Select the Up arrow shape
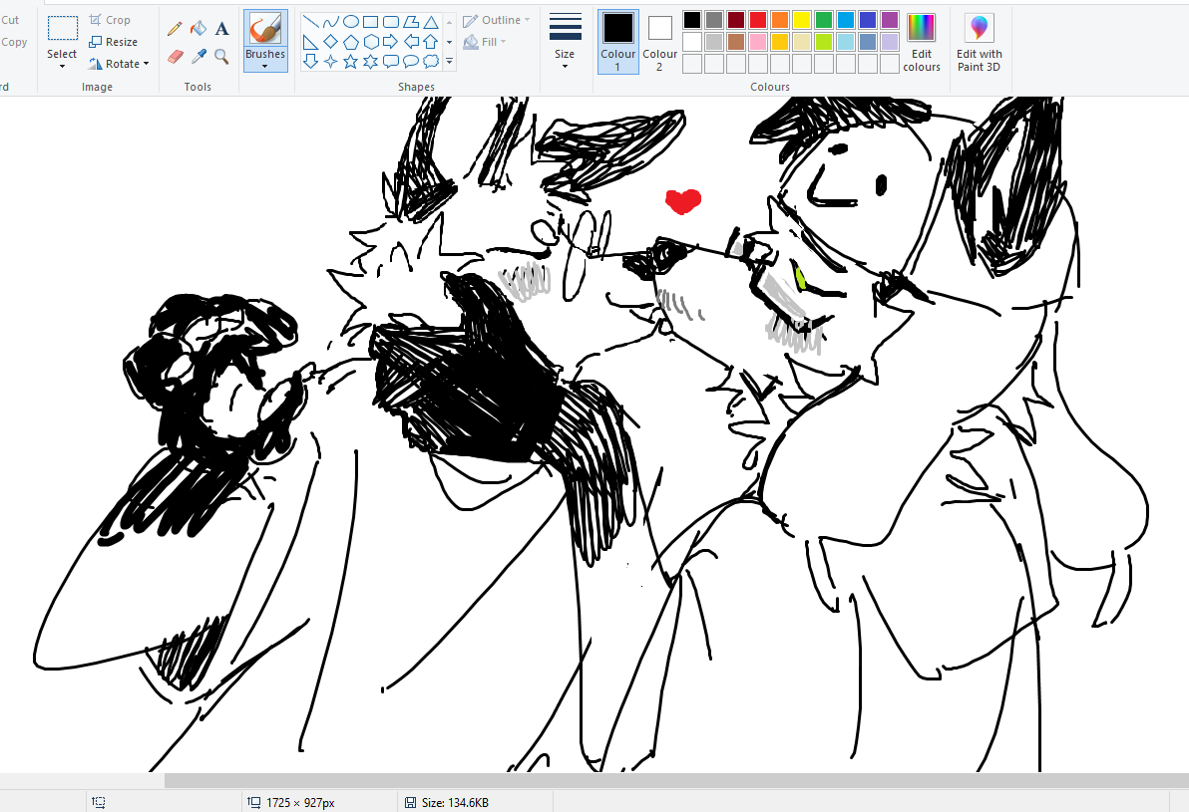Screen dimensions: 1189x812 click(431, 42)
